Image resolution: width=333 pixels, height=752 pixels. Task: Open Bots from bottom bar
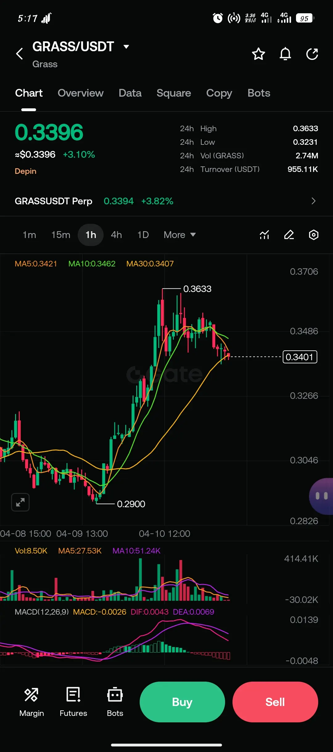click(115, 702)
